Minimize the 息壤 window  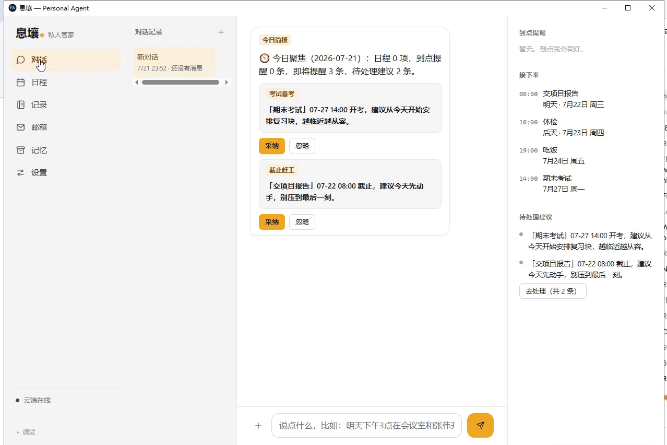(604, 8)
